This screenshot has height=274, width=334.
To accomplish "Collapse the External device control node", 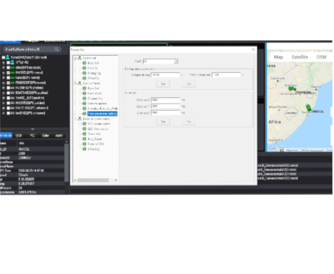I will point(75,118).
